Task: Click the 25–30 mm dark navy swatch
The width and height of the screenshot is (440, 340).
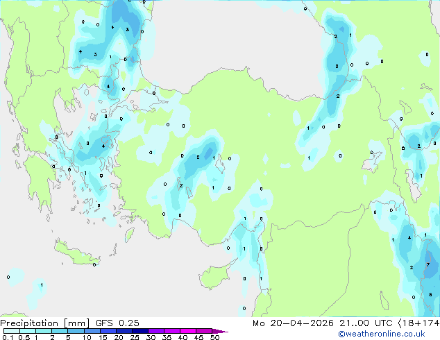Action: point(140,331)
